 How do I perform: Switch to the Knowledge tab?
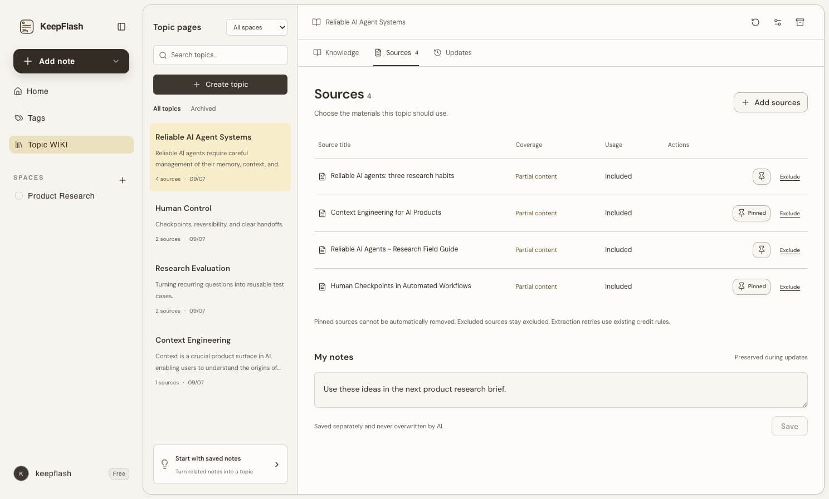tap(336, 53)
